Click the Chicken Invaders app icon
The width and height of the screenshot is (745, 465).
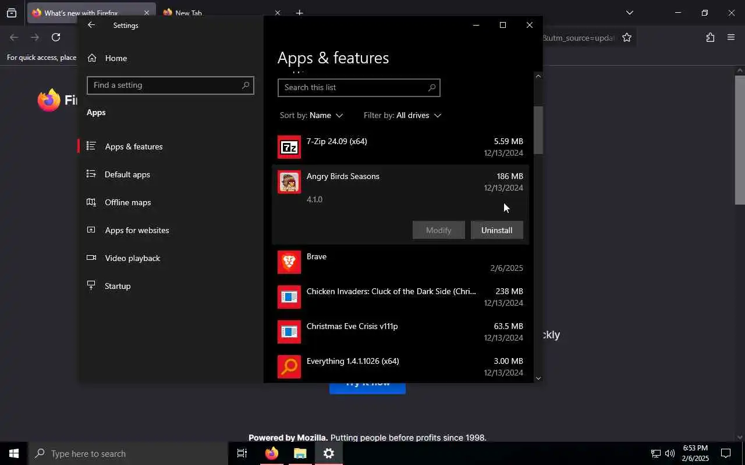click(x=289, y=297)
